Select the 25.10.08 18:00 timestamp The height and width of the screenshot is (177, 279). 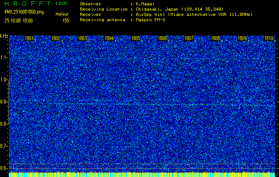[x=21, y=20]
